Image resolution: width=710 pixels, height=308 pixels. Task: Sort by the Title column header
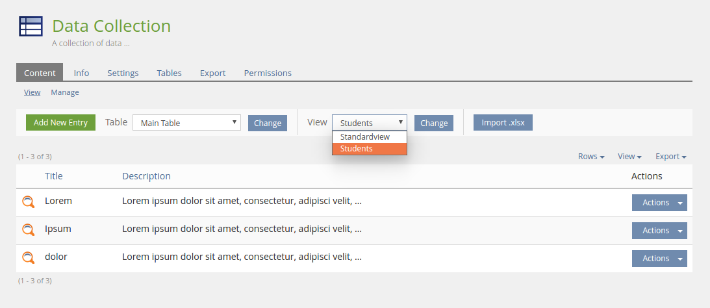pos(54,176)
